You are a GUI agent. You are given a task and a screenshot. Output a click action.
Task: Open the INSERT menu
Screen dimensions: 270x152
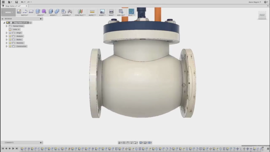click(x=102, y=15)
